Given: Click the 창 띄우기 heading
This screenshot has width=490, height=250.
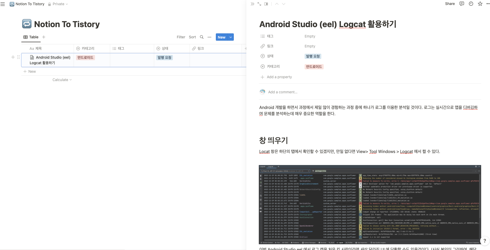Looking at the screenshot, I should [x=273, y=141].
